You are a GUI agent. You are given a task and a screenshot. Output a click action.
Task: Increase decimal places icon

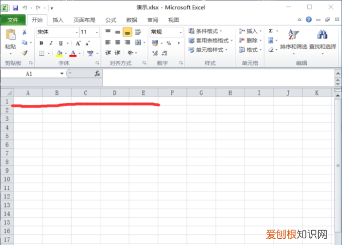pos(155,53)
